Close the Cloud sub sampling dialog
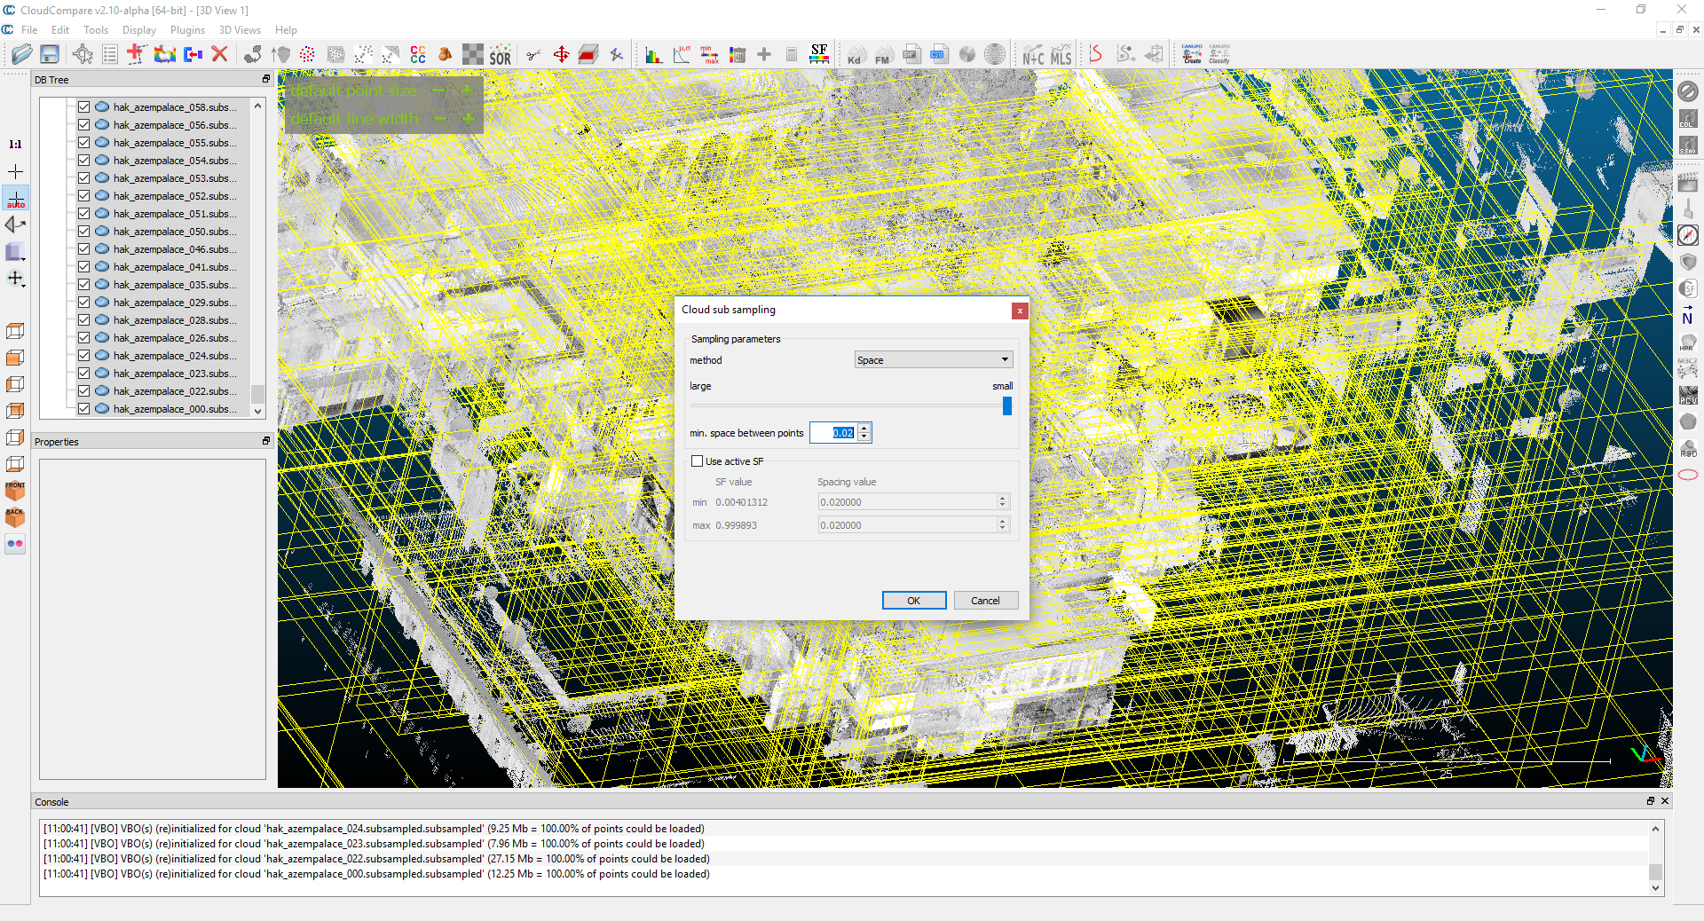This screenshot has height=921, width=1704. [1020, 311]
